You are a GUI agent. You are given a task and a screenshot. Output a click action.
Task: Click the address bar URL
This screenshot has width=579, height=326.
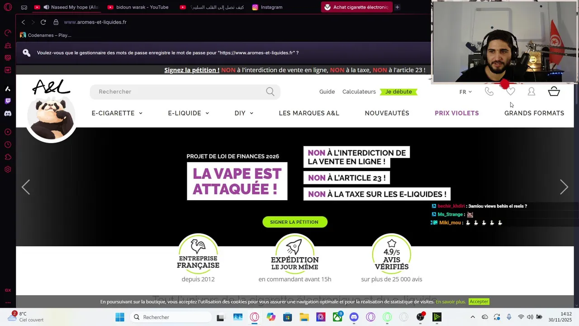point(95,22)
